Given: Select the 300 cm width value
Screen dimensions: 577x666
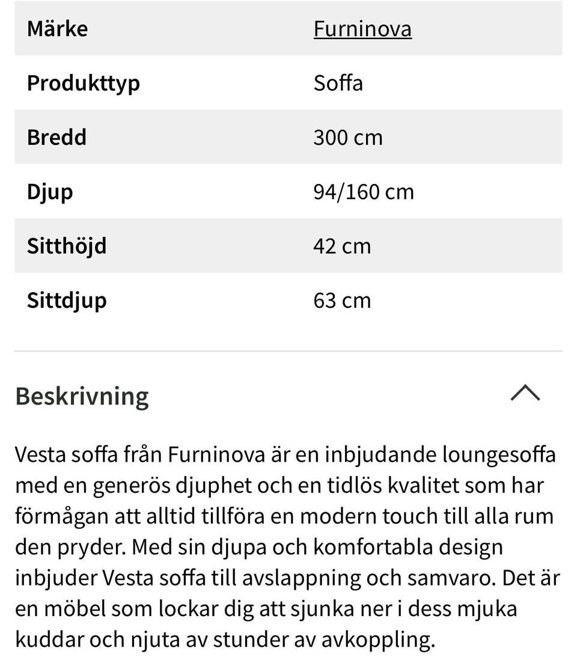Looking at the screenshot, I should coord(347,137).
